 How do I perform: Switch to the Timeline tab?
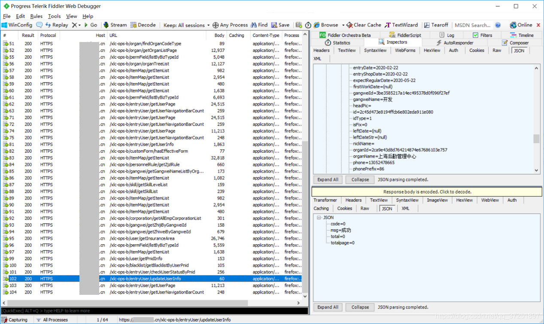click(x=522, y=35)
